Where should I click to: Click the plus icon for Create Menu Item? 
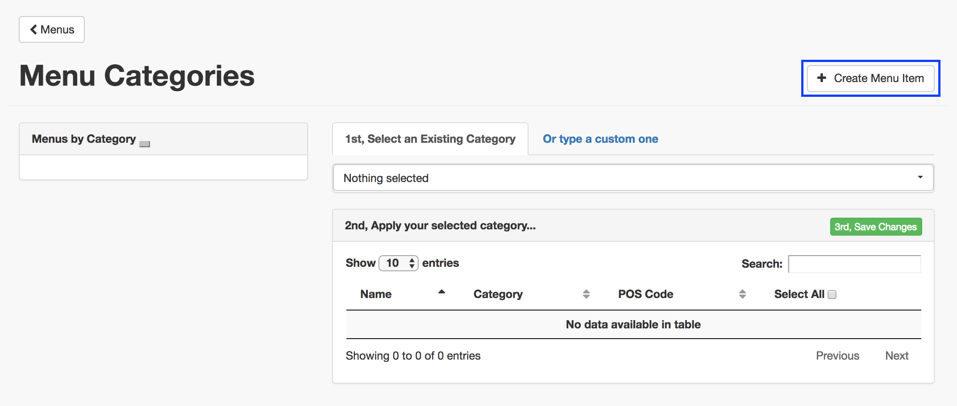821,78
